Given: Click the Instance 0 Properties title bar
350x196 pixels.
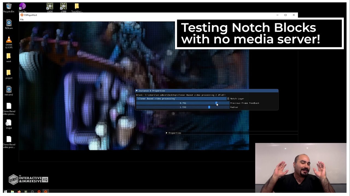Looking at the screenshot, I should (207, 91).
